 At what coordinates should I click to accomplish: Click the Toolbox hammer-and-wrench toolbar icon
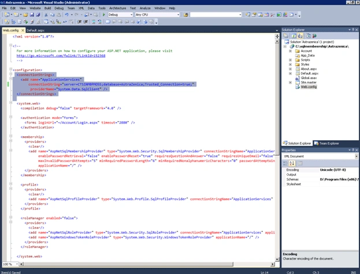click(273, 14)
